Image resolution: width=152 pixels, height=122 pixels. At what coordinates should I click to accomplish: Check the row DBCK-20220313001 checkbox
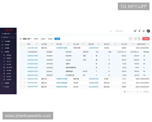tap(21, 48)
